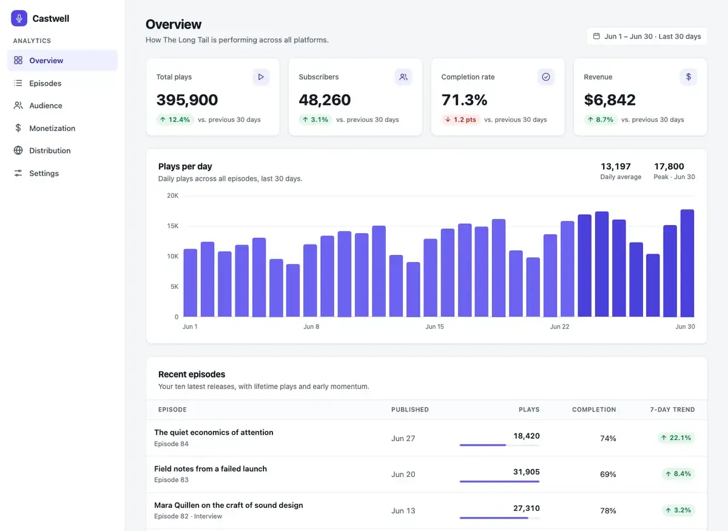Click the first bar for Jun 1 in chart
The width and height of the screenshot is (728, 531).
pos(190,283)
